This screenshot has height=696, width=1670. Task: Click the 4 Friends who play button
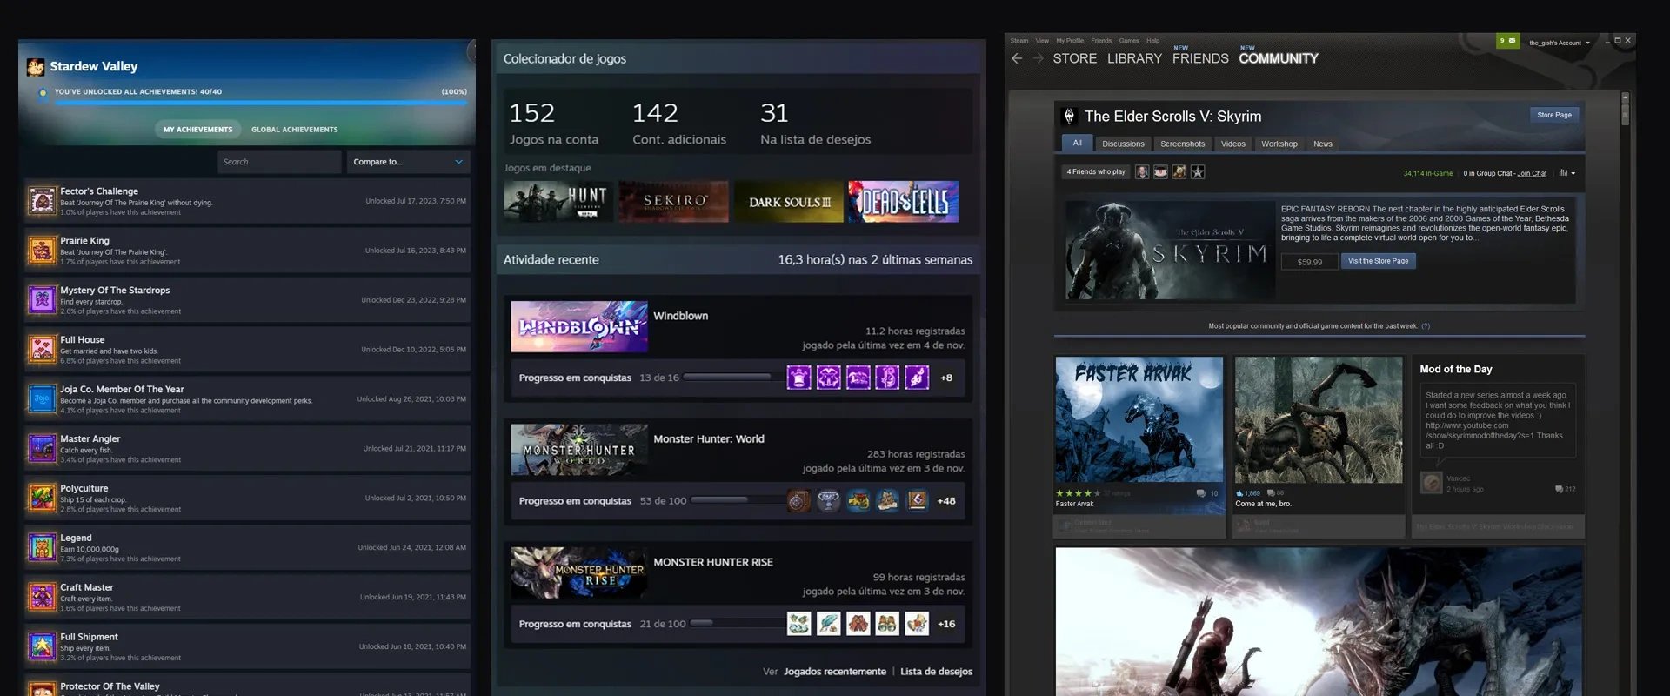(1095, 172)
